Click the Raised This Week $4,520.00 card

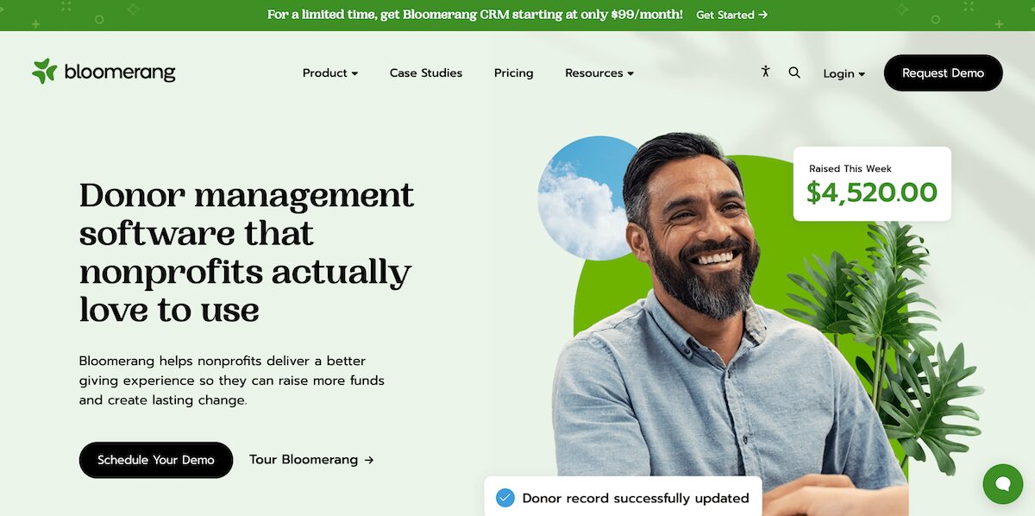pos(872,184)
